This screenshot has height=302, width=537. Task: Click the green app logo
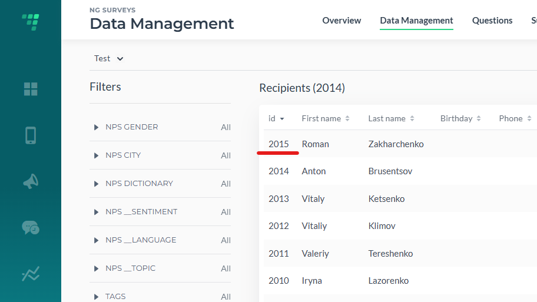31,22
